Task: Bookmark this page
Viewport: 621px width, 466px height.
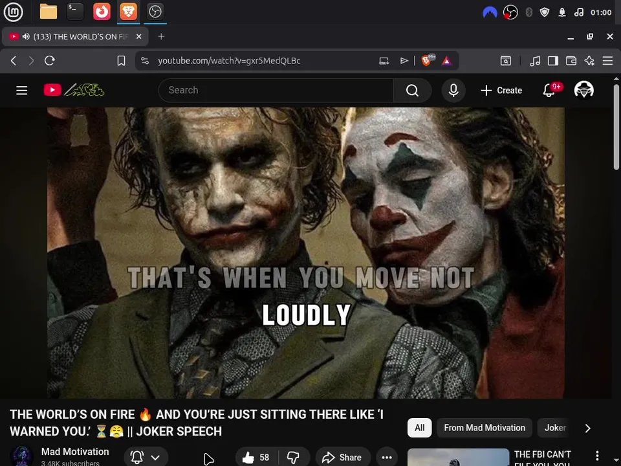Action: pyautogui.click(x=121, y=61)
